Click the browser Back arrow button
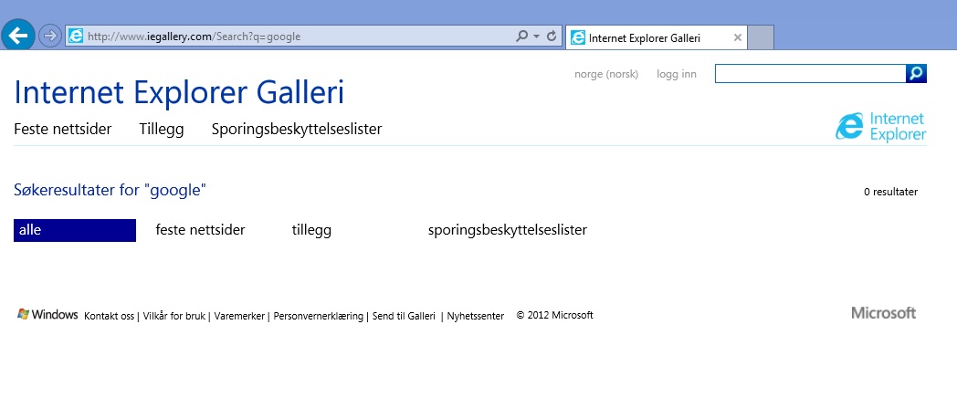 (17, 36)
